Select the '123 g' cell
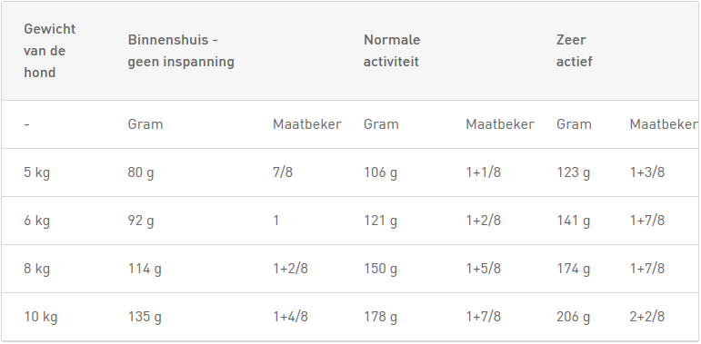The image size is (701, 344). click(x=573, y=172)
